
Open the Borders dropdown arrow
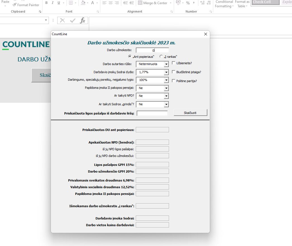[75, 3]
